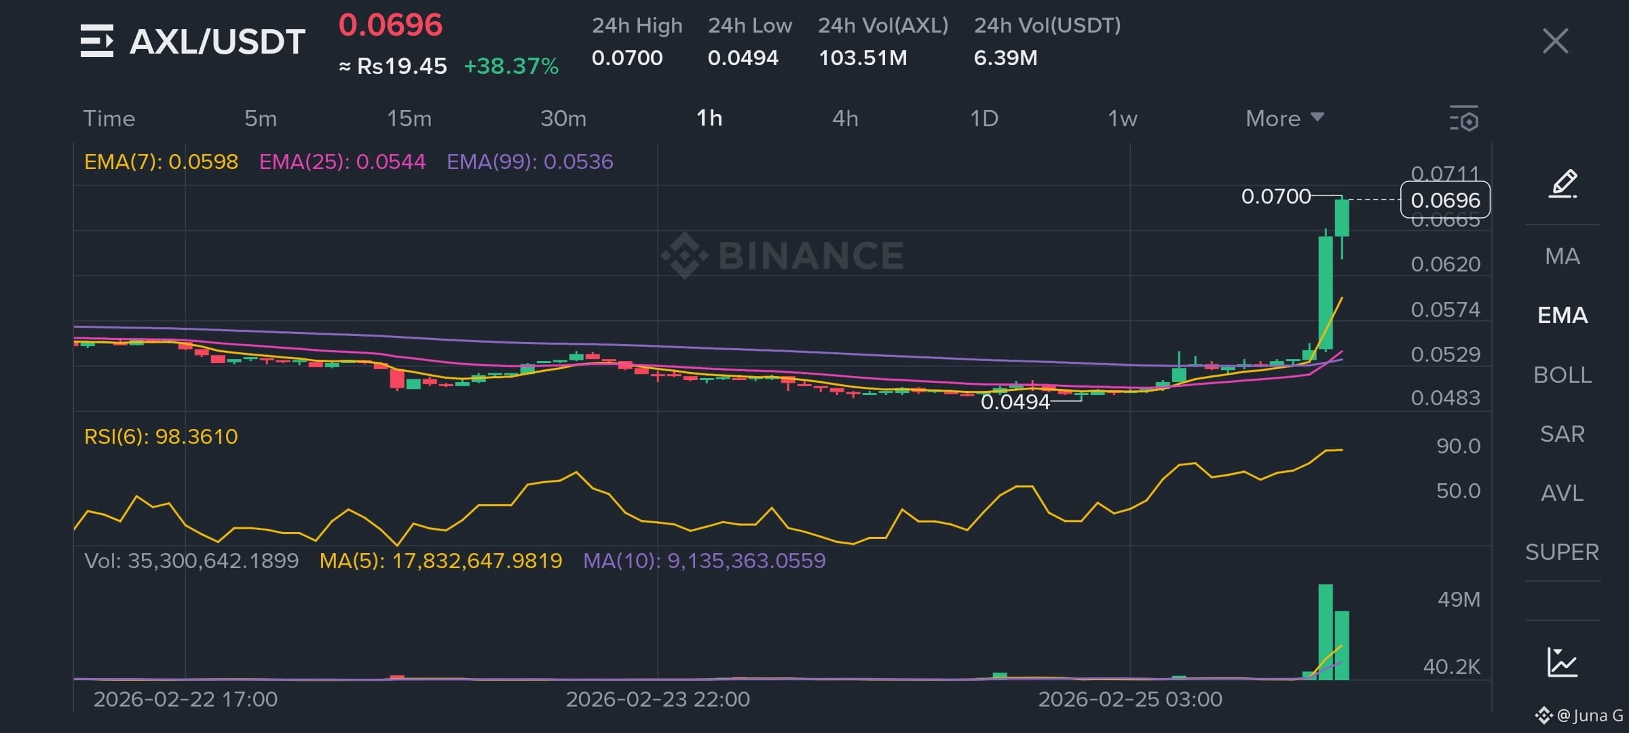
Task: Click the RSI(6): 98.3610 label
Action: tap(161, 436)
